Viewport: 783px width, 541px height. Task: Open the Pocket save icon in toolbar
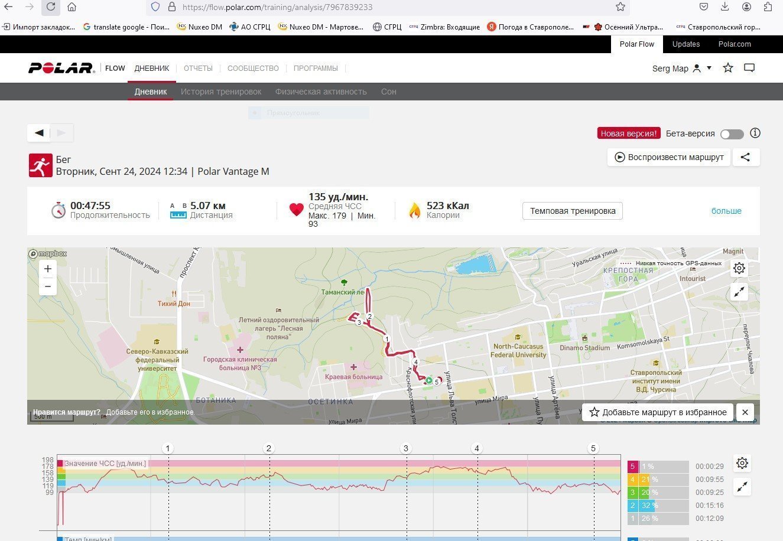[x=704, y=7]
